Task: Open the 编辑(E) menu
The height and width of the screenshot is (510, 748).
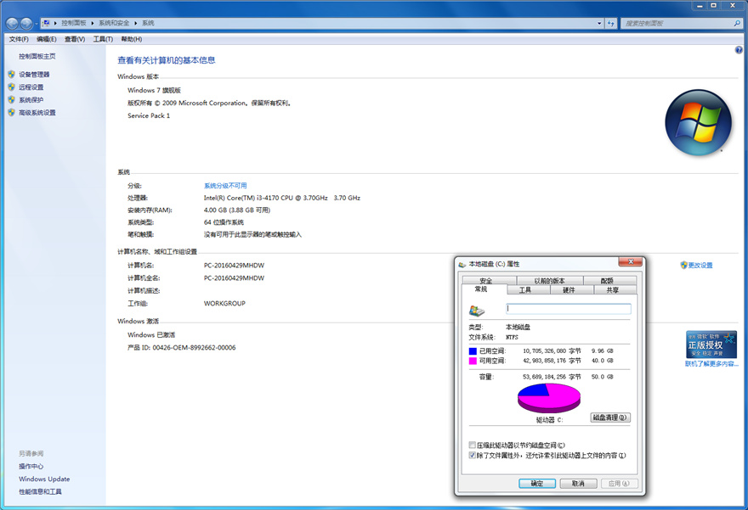Action: point(46,39)
